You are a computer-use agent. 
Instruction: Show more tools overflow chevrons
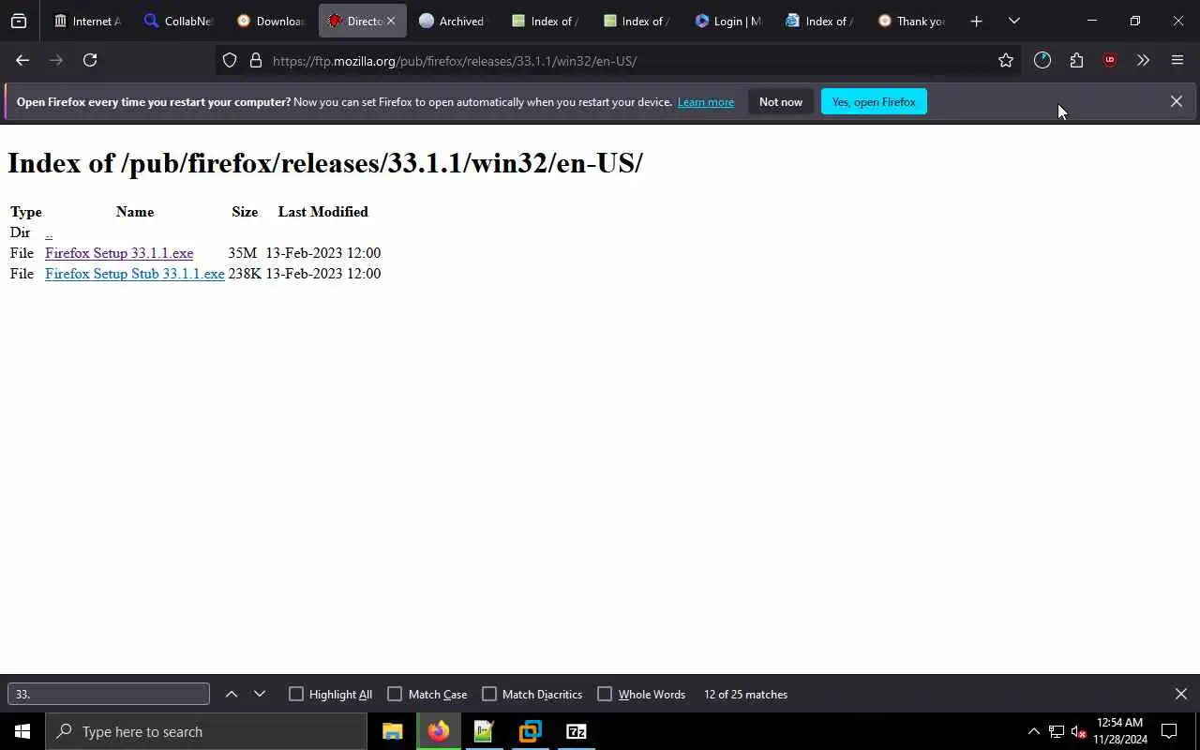point(1143,60)
